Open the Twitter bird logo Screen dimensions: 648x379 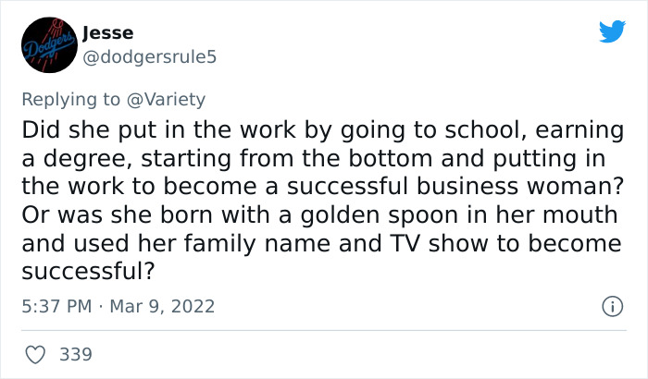tap(612, 32)
